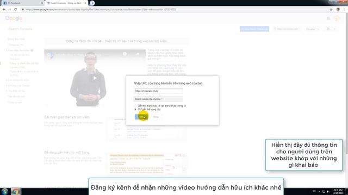Go back using the browser back arrow

(4, 10)
